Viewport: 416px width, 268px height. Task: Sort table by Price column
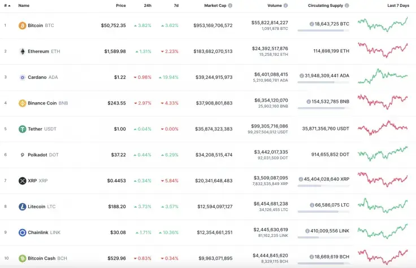[121, 5]
